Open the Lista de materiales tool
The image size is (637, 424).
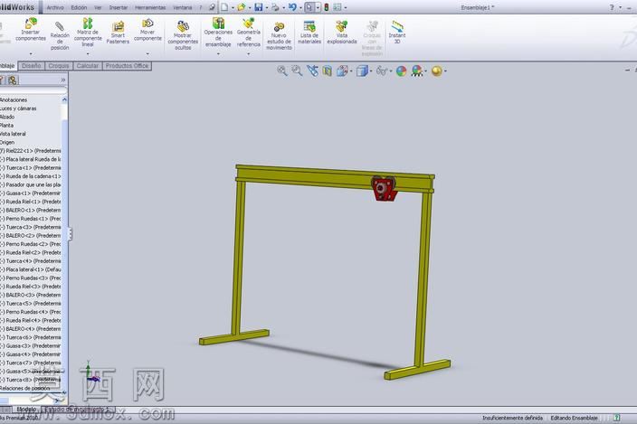point(309,32)
